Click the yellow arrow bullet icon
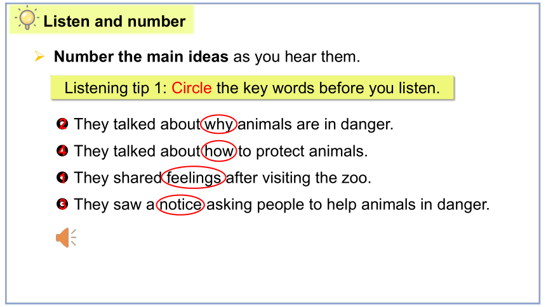 click(39, 56)
